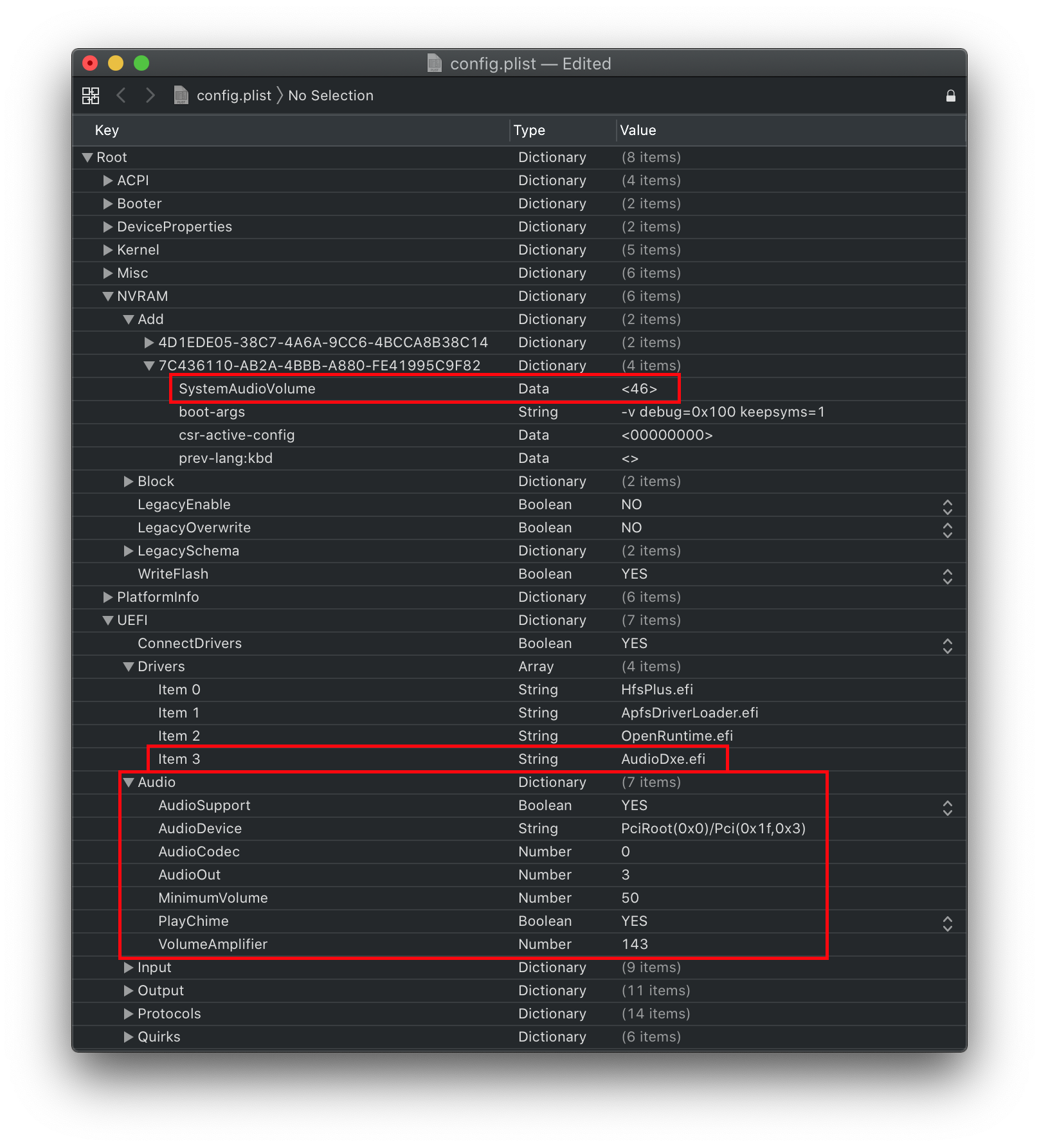1039x1147 pixels.
Task: Change PlayChime boolean using its stepper
Action: [x=947, y=923]
